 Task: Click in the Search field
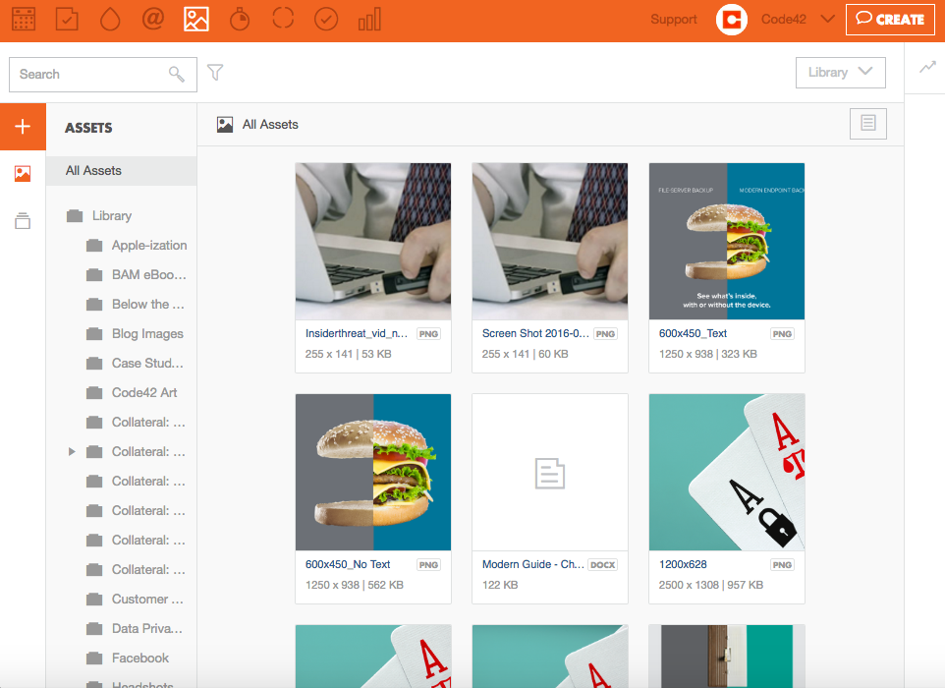[103, 74]
